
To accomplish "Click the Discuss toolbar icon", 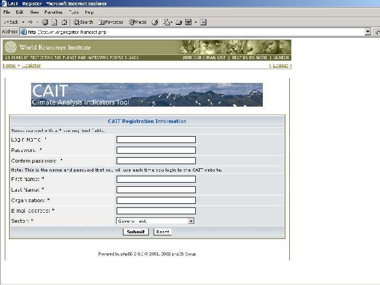I will click(x=203, y=22).
